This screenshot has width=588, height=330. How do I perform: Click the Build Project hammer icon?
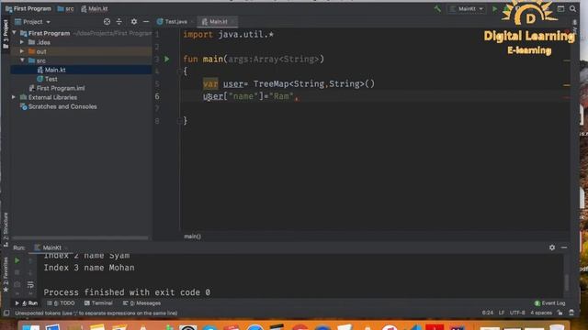click(437, 8)
